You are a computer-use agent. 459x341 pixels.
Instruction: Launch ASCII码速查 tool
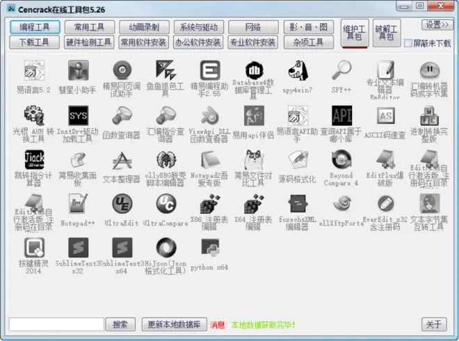point(385,116)
